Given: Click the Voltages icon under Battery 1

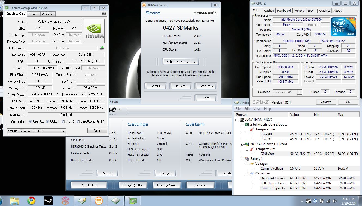Looking at the screenshot, I should coord(252,164).
